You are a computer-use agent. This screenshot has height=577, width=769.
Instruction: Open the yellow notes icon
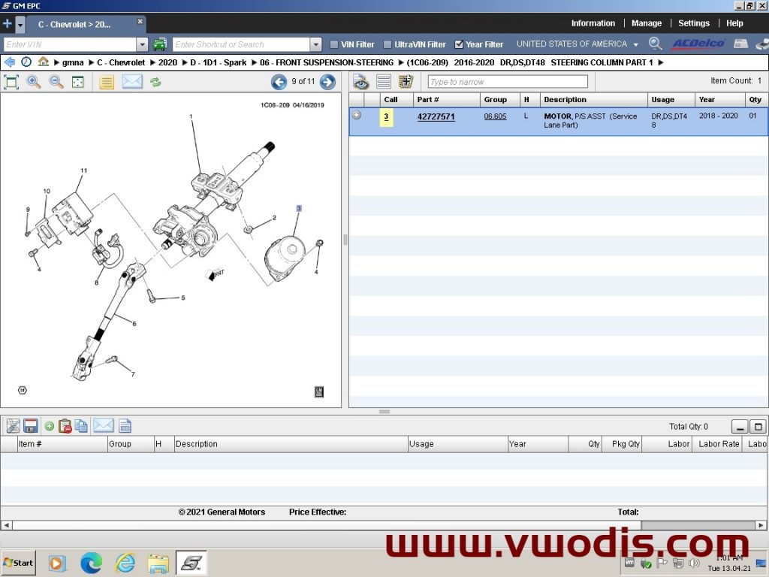pyautogui.click(x=107, y=82)
